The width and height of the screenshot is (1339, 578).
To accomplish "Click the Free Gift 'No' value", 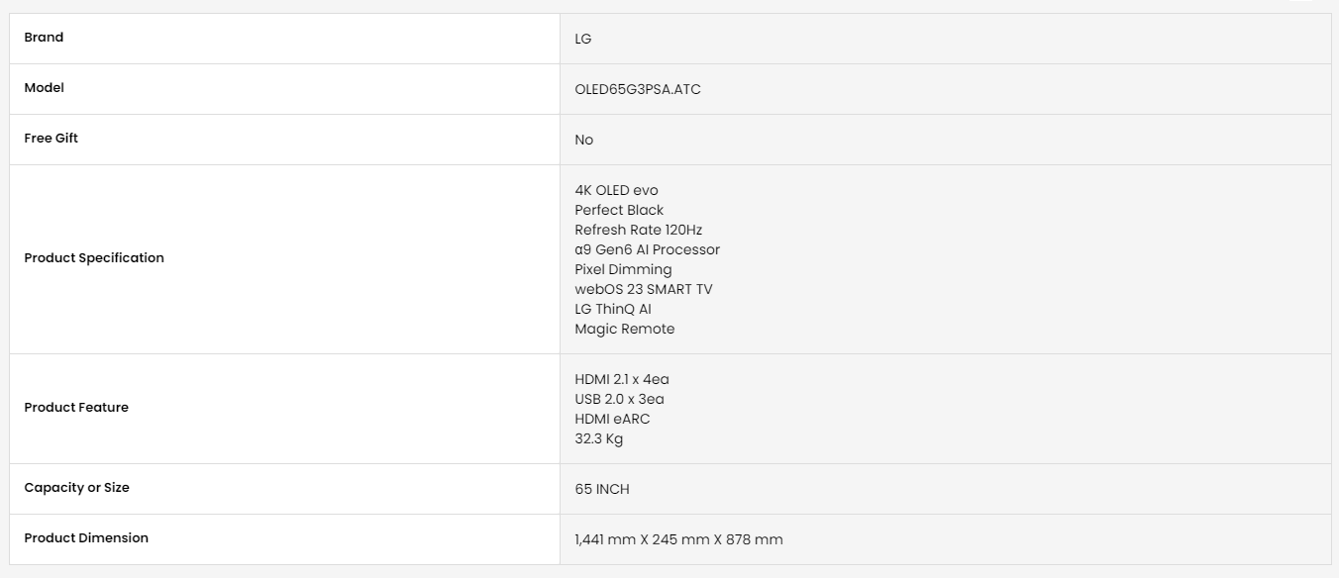I will click(x=583, y=140).
